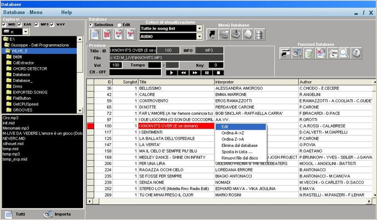Click the Abc rename icon
377x220 pixels.
(x=333, y=53)
